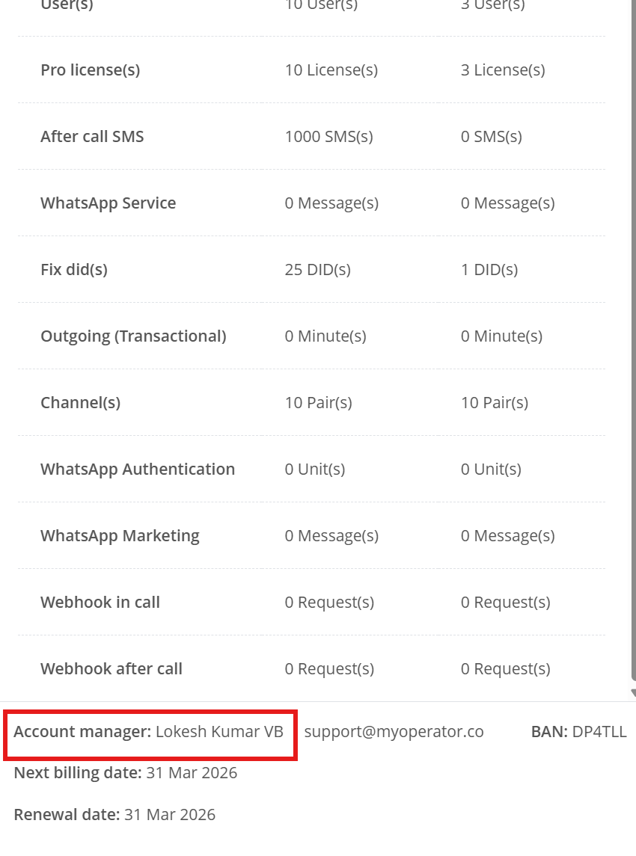Select the After call SMS row label

tap(92, 136)
